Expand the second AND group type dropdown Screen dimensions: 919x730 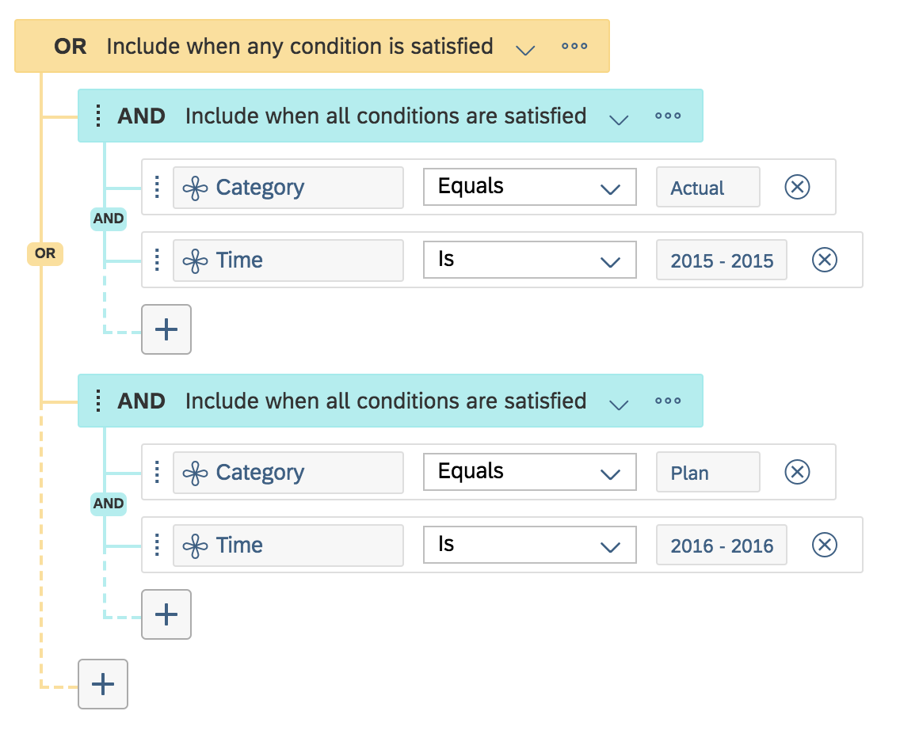[x=618, y=403]
